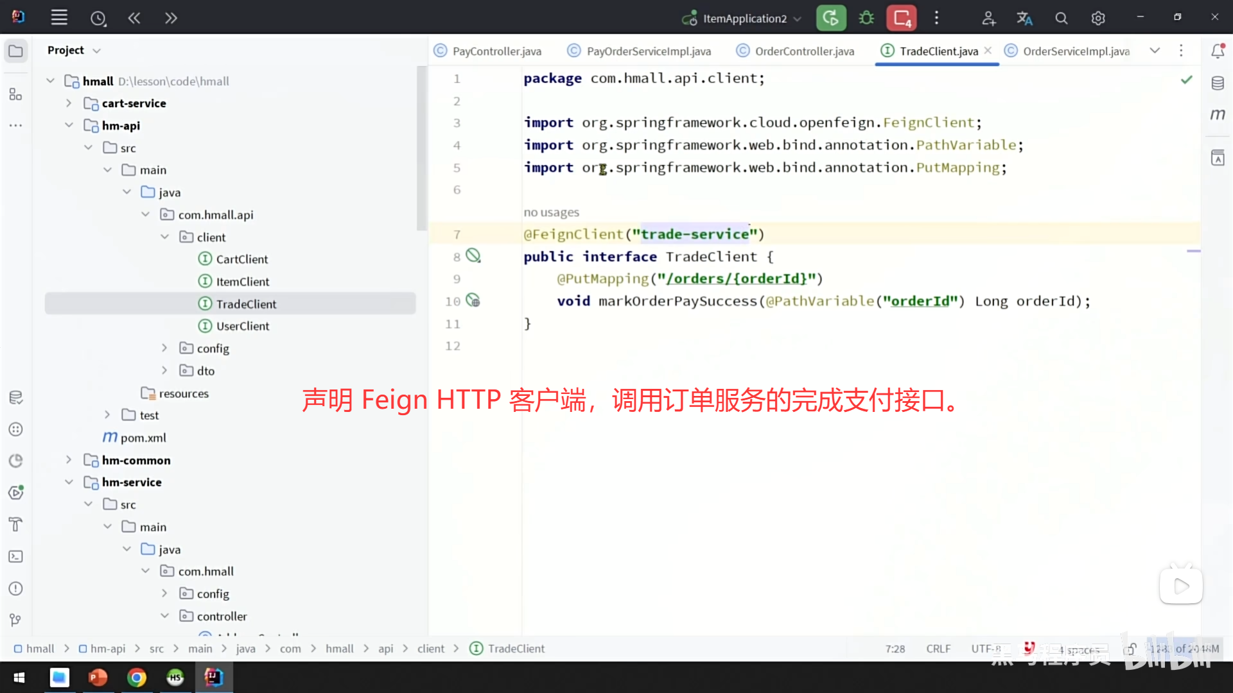Open the Notifications bell icon

coord(1218,51)
